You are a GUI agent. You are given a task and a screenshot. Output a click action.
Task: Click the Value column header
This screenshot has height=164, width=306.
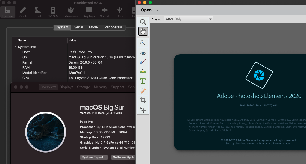click(x=72, y=40)
